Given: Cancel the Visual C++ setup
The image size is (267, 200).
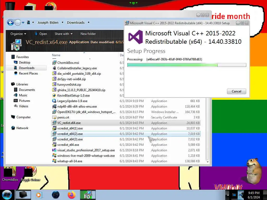Looking at the screenshot, I should [x=236, y=91].
